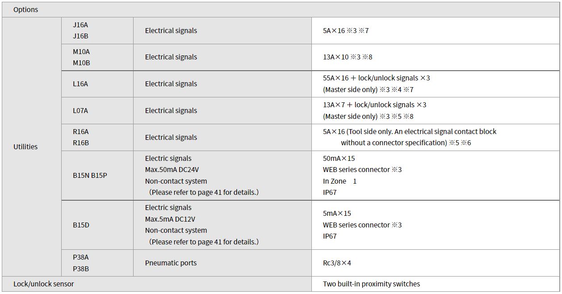
Task: Click the B15D model code
Action: (x=81, y=225)
